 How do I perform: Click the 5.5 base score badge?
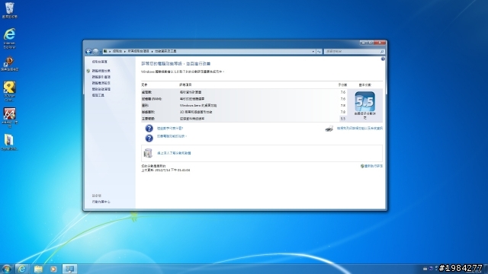pos(364,101)
